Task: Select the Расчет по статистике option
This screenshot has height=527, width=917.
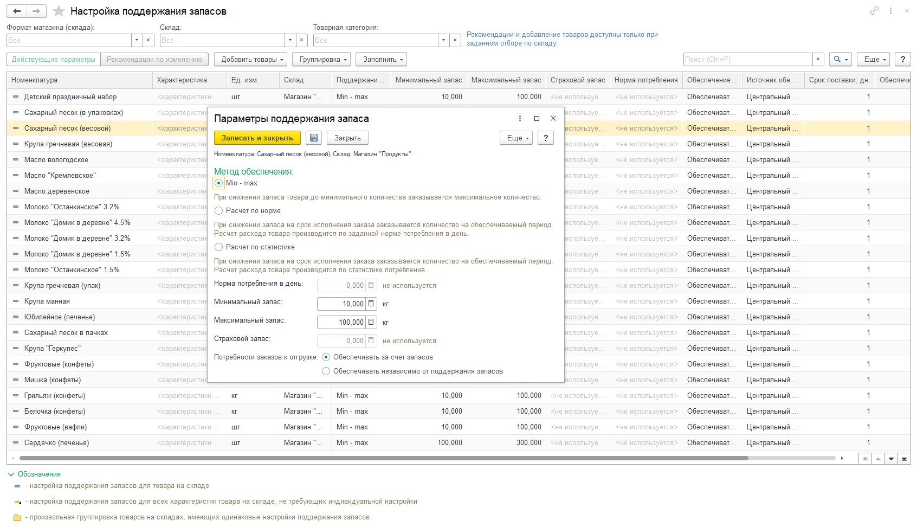Action: (219, 247)
